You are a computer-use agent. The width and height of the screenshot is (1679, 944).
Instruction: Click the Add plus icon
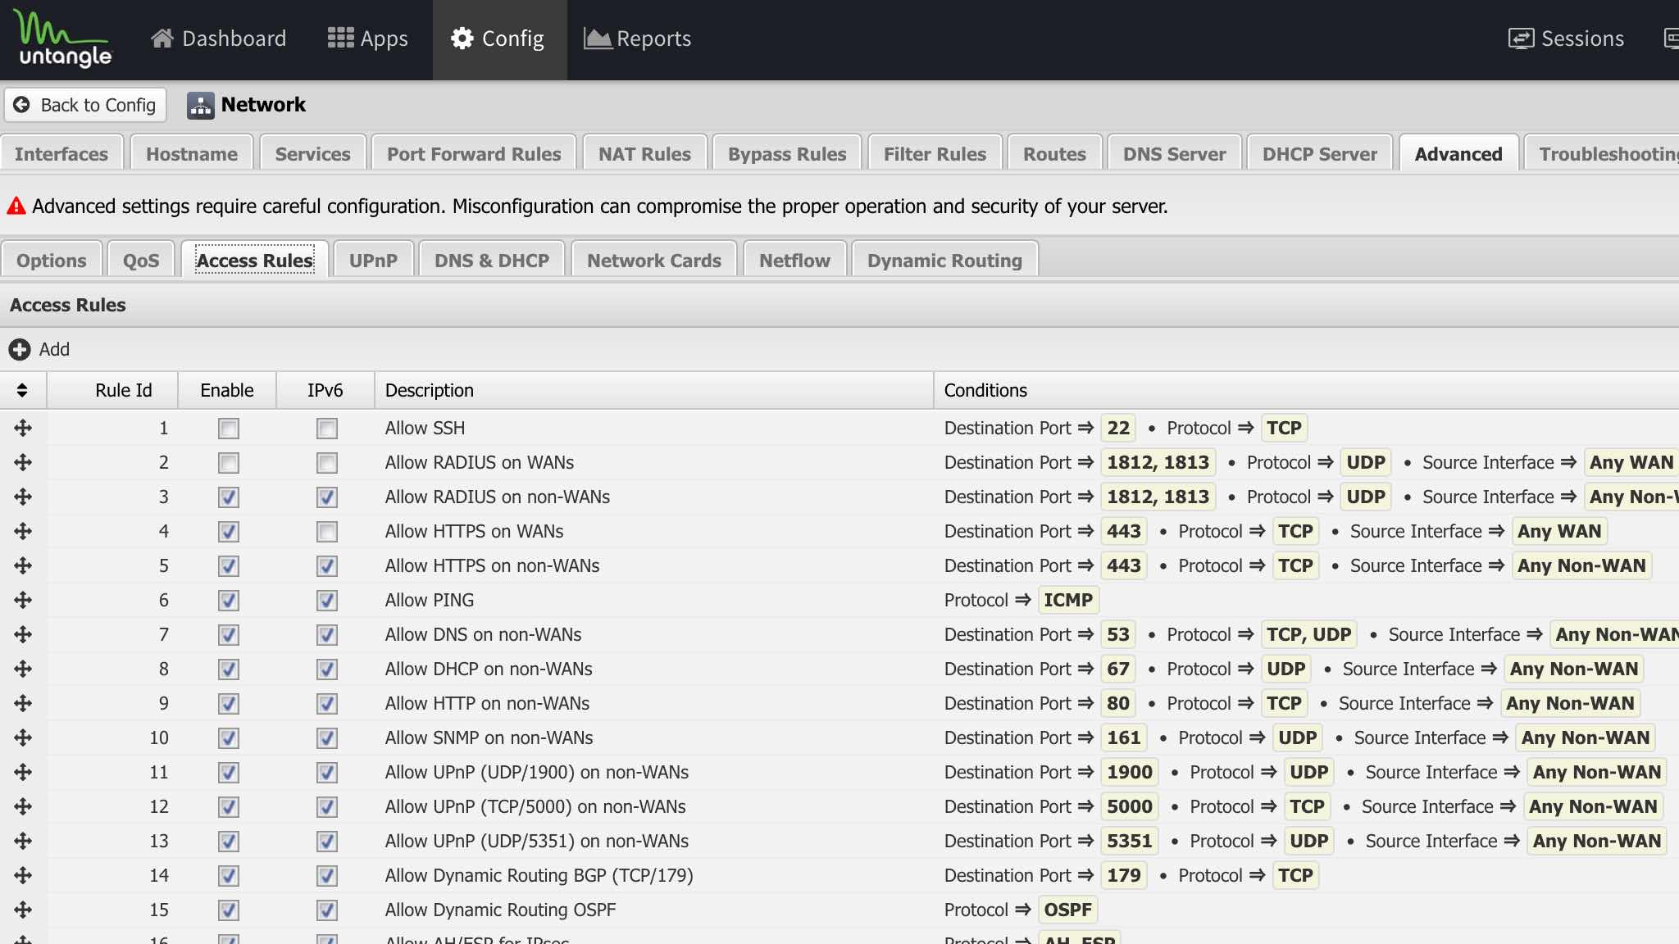[x=20, y=350]
